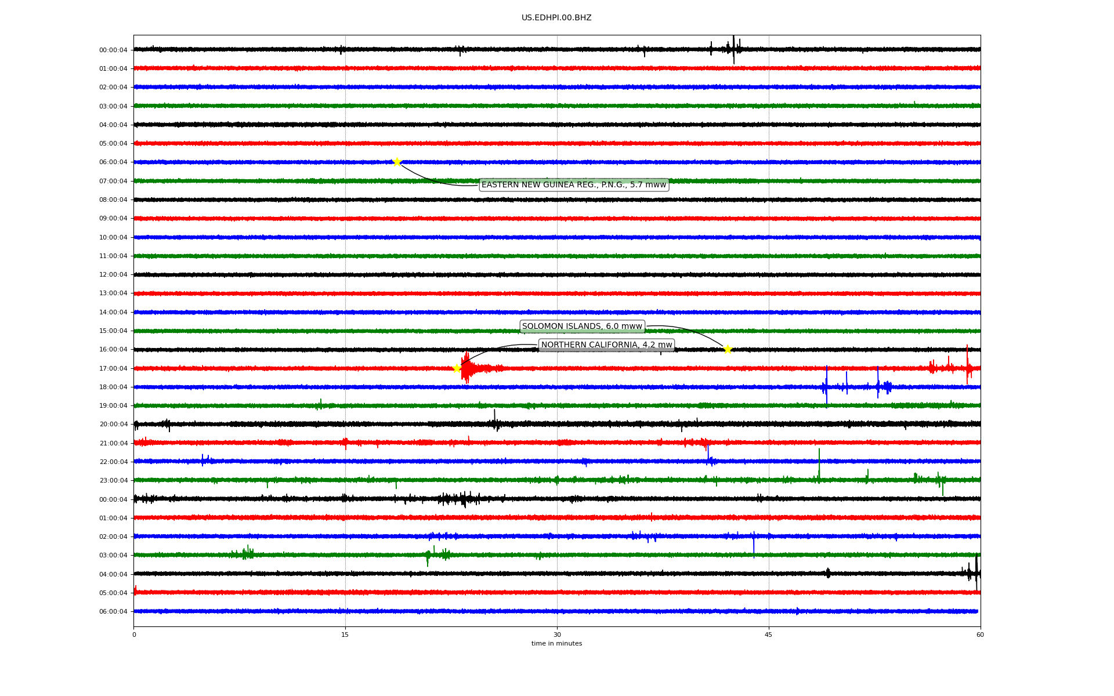1114x696 pixels.
Task: Select the SOLOMON ISLANDS 6.0 mww label
Action: pyautogui.click(x=582, y=327)
